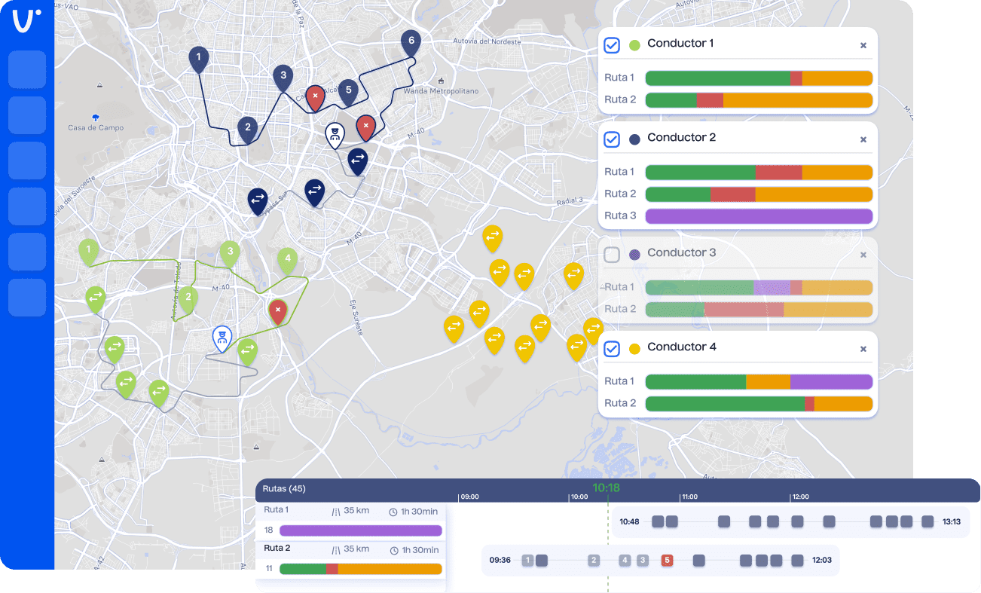Select the blue-outlined driver pin near green route
The height and width of the screenshot is (593, 981).
221,338
